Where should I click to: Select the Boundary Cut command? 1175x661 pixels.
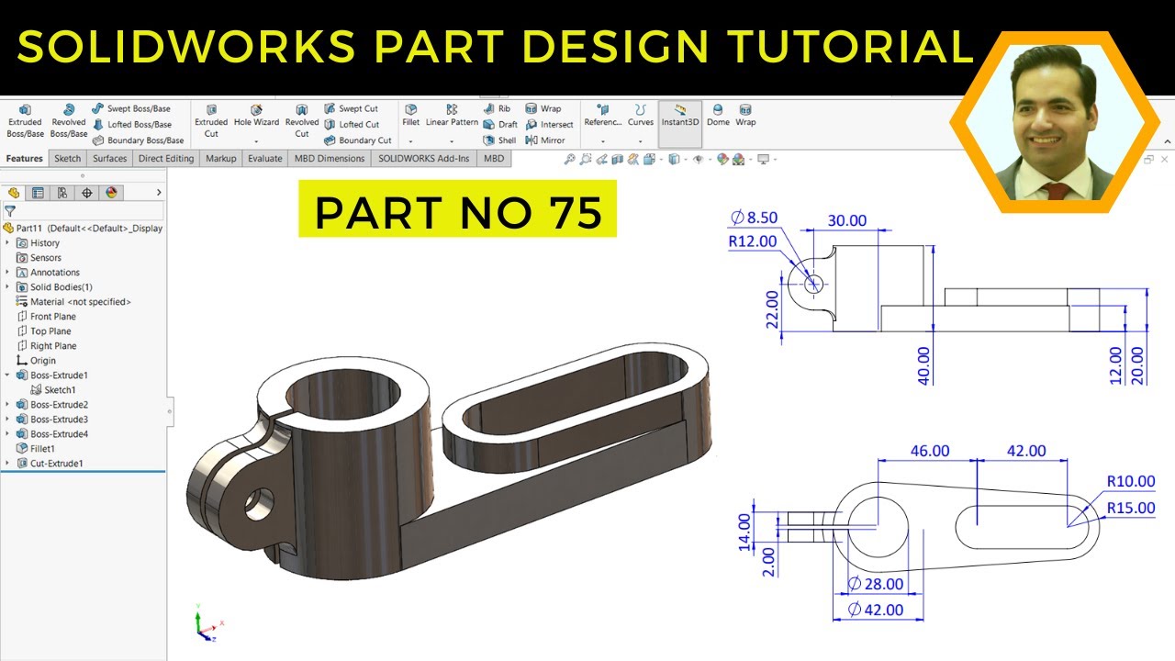357,140
